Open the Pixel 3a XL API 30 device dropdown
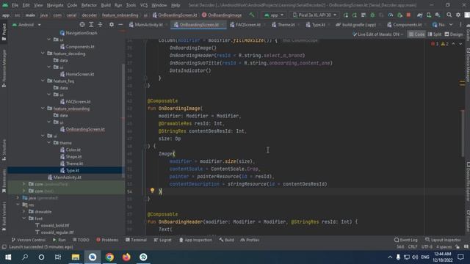 (314, 15)
